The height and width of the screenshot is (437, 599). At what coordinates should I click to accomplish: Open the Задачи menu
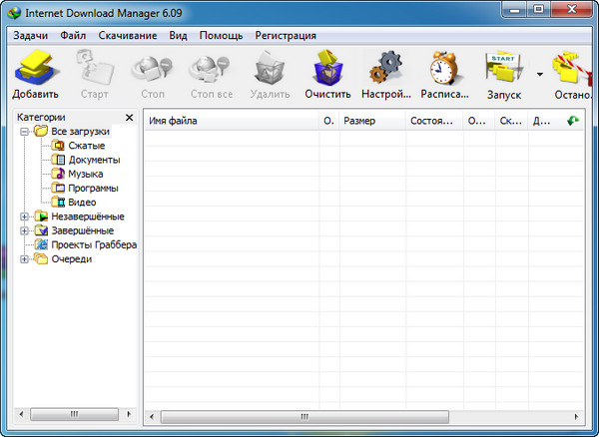[30, 35]
